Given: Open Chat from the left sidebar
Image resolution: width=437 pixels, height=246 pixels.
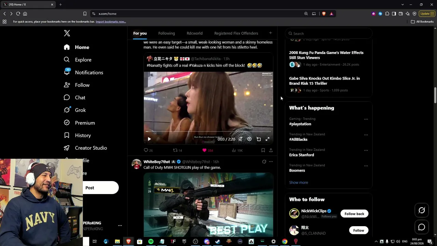Looking at the screenshot, I should tap(74, 98).
